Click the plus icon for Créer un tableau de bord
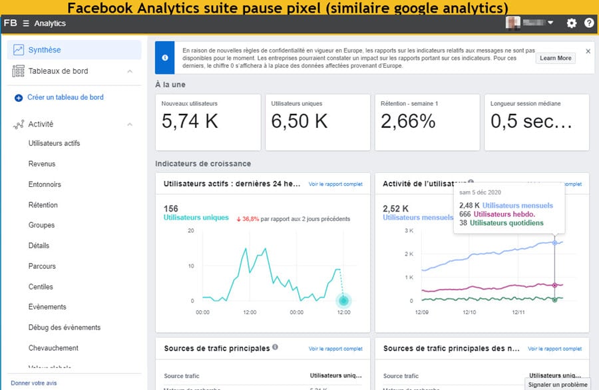 tap(19, 98)
